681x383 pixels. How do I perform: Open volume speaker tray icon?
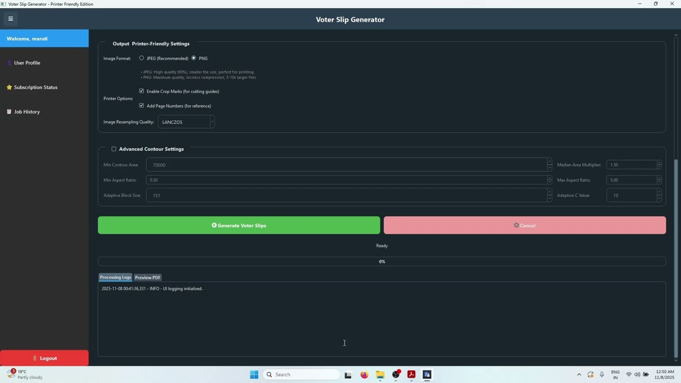pos(637,374)
